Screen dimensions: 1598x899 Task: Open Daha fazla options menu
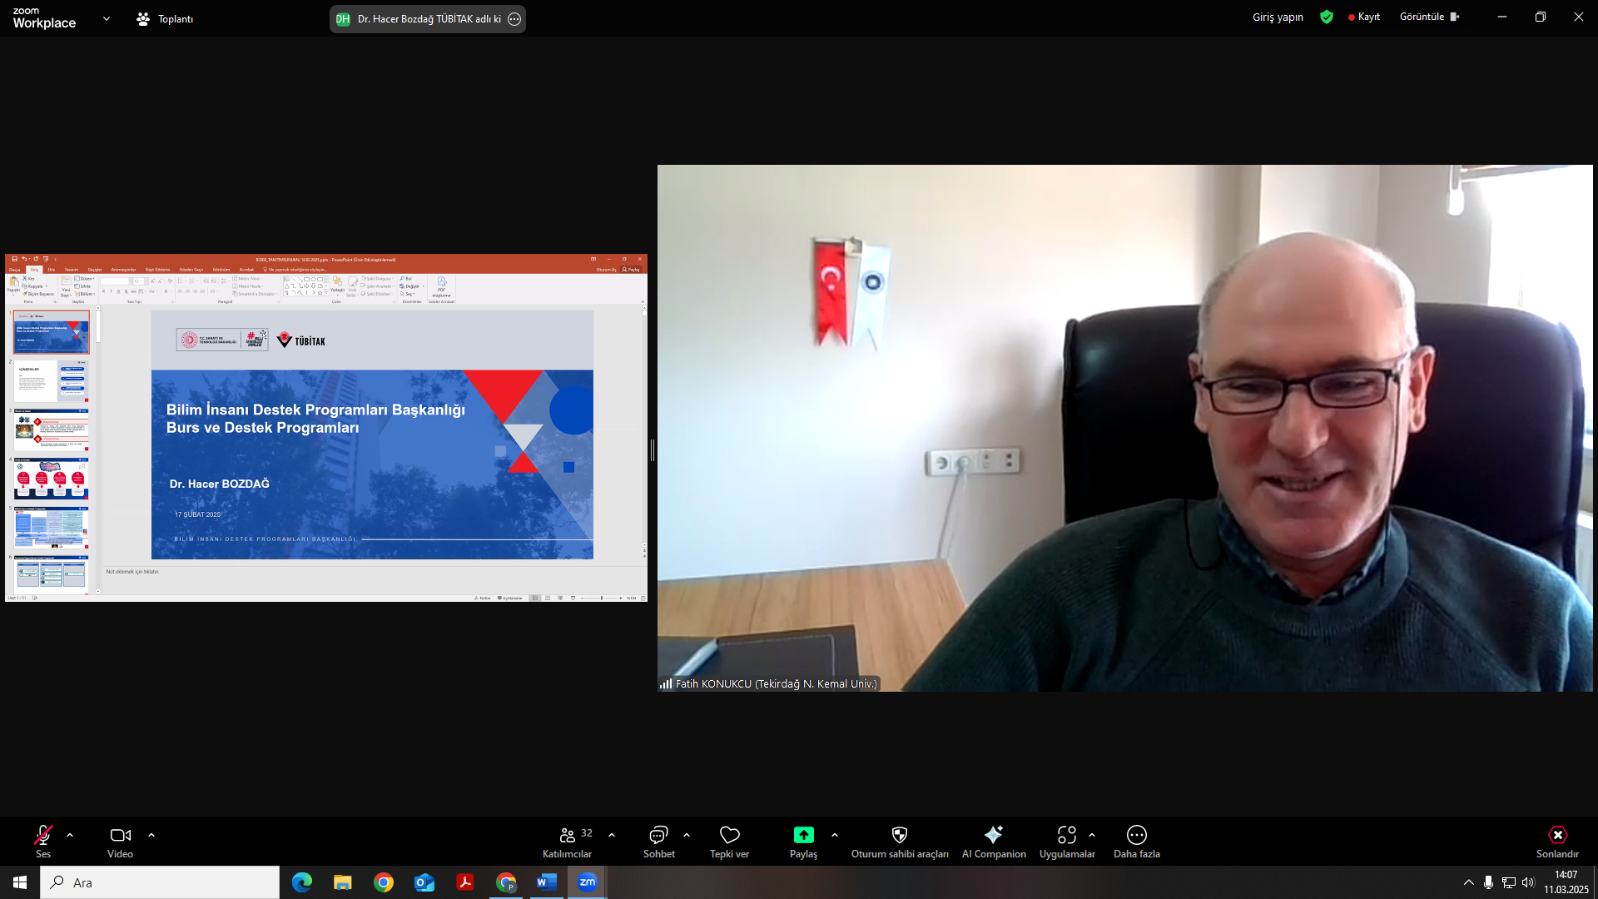click(x=1136, y=835)
